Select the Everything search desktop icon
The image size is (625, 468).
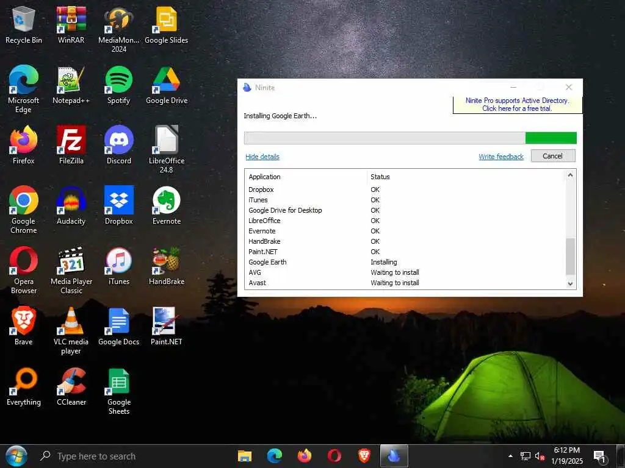click(24, 387)
